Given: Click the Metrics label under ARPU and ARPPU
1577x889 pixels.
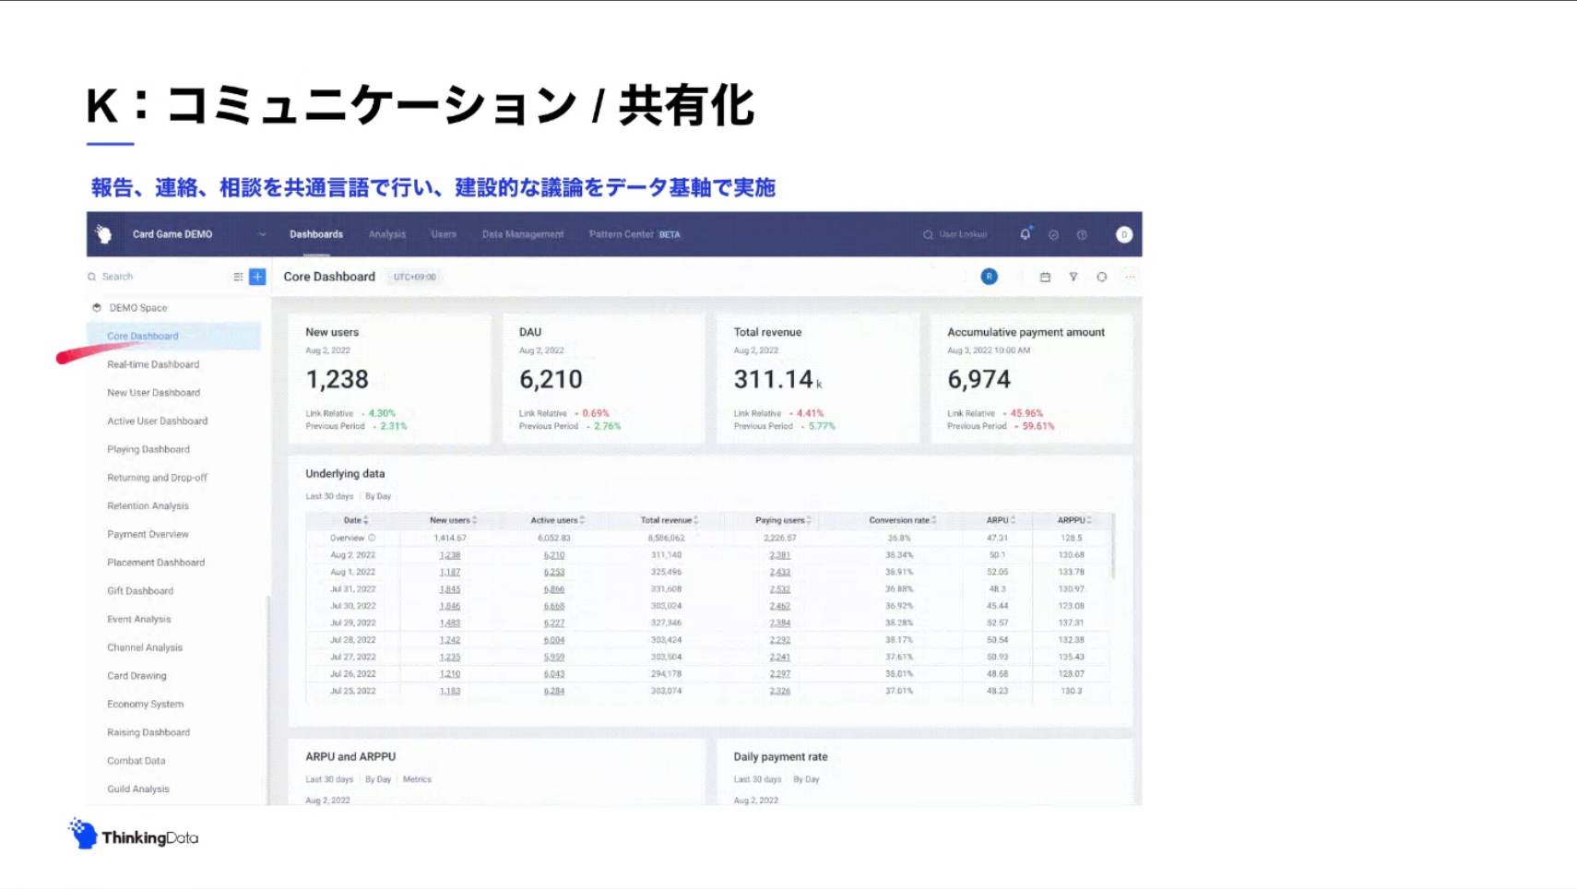Looking at the screenshot, I should pos(417,779).
